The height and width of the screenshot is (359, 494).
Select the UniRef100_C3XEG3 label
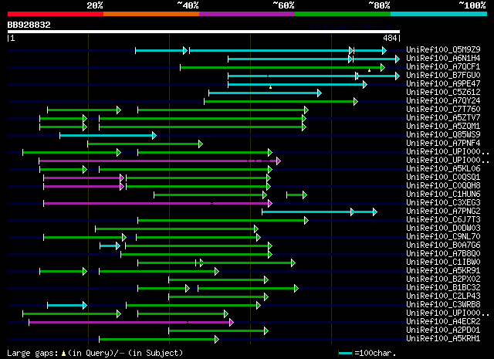click(443, 203)
